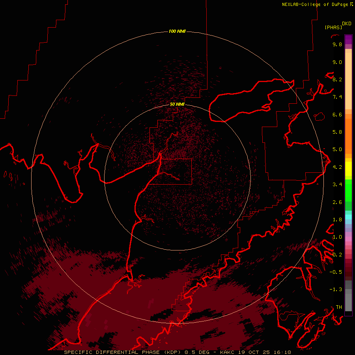Click the 7.4 value on color scale

(337, 97)
